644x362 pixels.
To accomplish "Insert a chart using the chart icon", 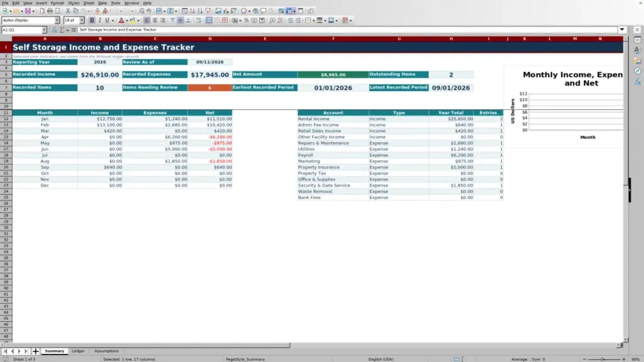I will click(226, 11).
